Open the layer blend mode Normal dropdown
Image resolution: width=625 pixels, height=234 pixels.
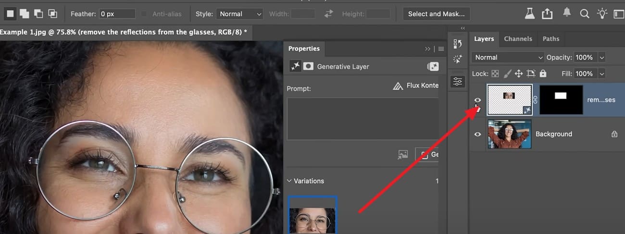[507, 57]
